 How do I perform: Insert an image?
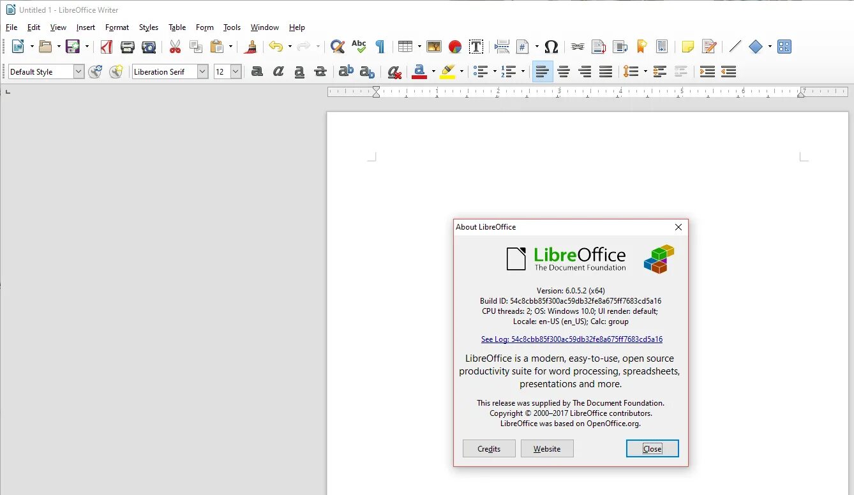coord(434,47)
